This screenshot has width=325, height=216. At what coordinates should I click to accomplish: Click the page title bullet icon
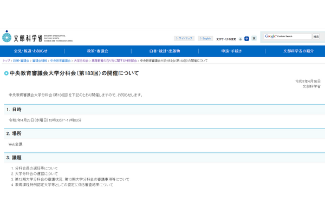[x=6, y=72]
